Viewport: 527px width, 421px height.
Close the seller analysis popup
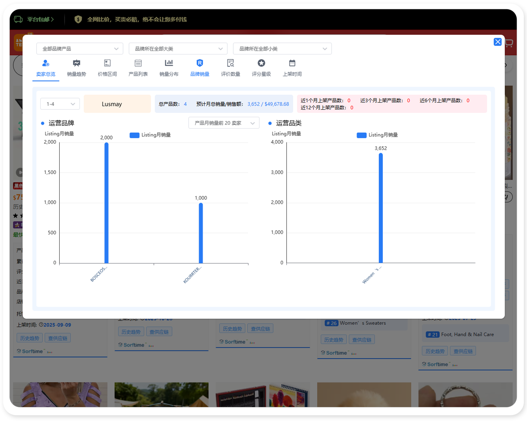pos(497,42)
